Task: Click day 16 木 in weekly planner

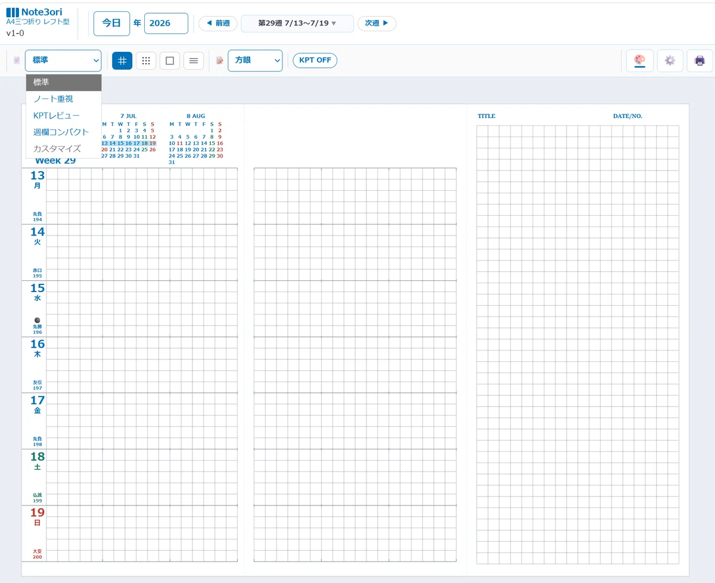Action: pos(38,348)
